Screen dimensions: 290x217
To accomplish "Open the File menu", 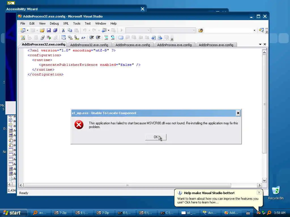I will [23, 23].
